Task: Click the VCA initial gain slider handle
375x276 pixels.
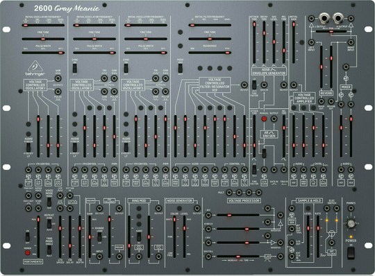Action: pyautogui.click(x=294, y=24)
